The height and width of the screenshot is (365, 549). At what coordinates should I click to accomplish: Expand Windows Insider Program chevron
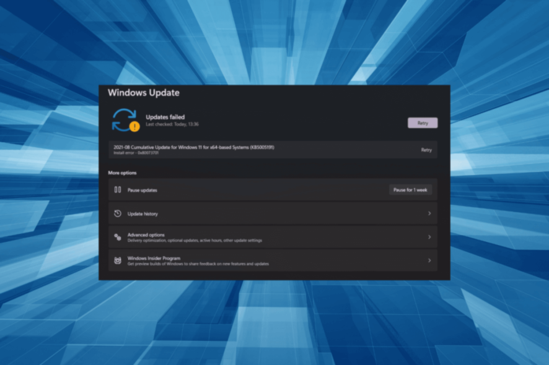click(429, 260)
